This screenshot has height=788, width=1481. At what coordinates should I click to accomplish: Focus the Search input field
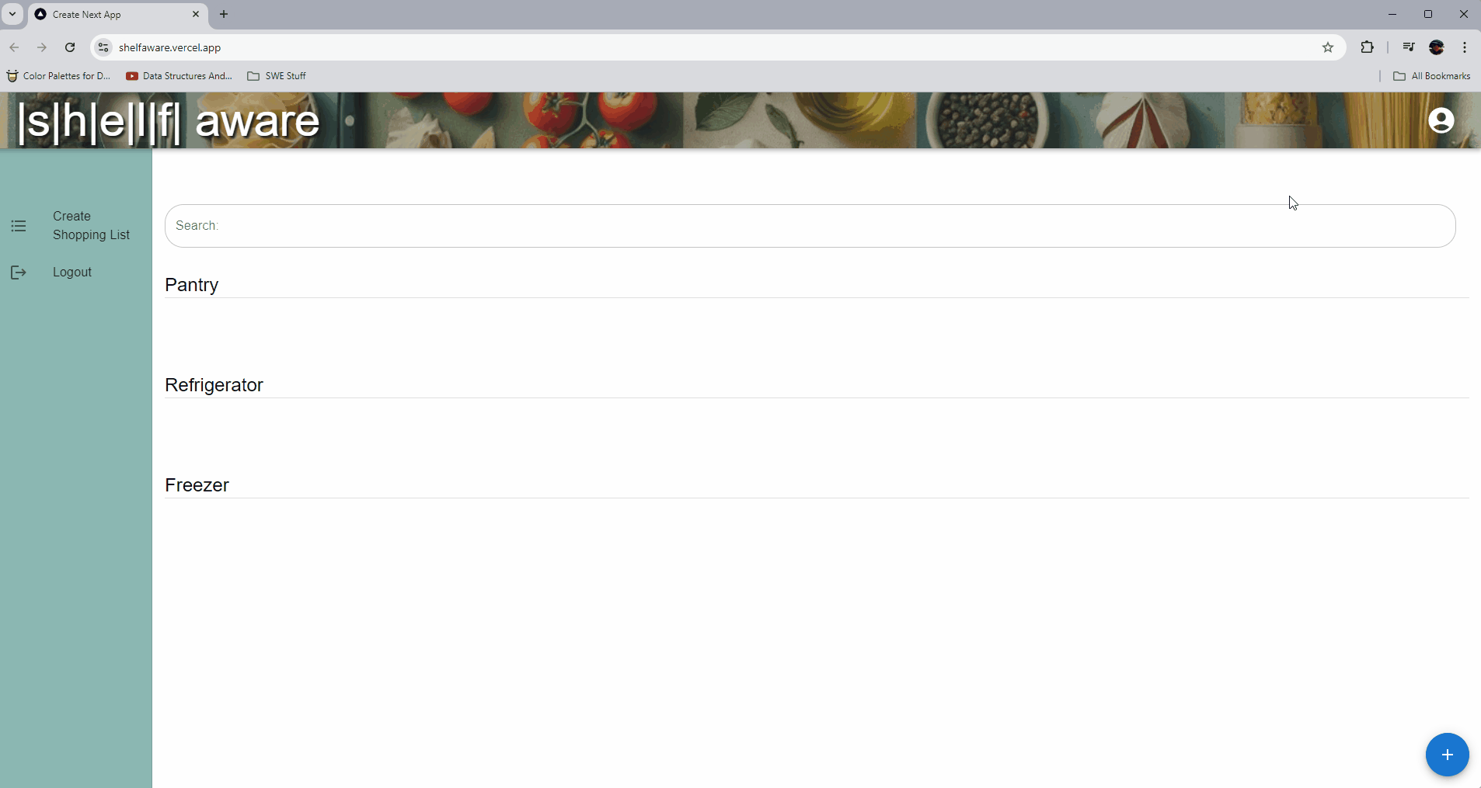tap(810, 226)
